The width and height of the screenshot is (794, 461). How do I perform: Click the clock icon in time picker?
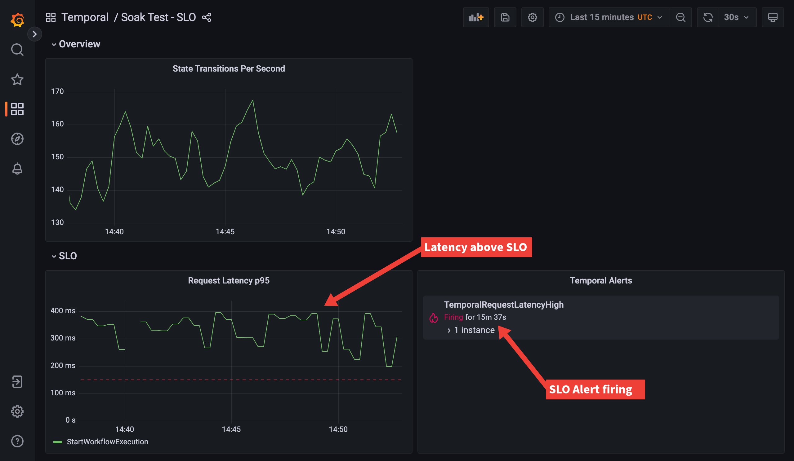560,17
